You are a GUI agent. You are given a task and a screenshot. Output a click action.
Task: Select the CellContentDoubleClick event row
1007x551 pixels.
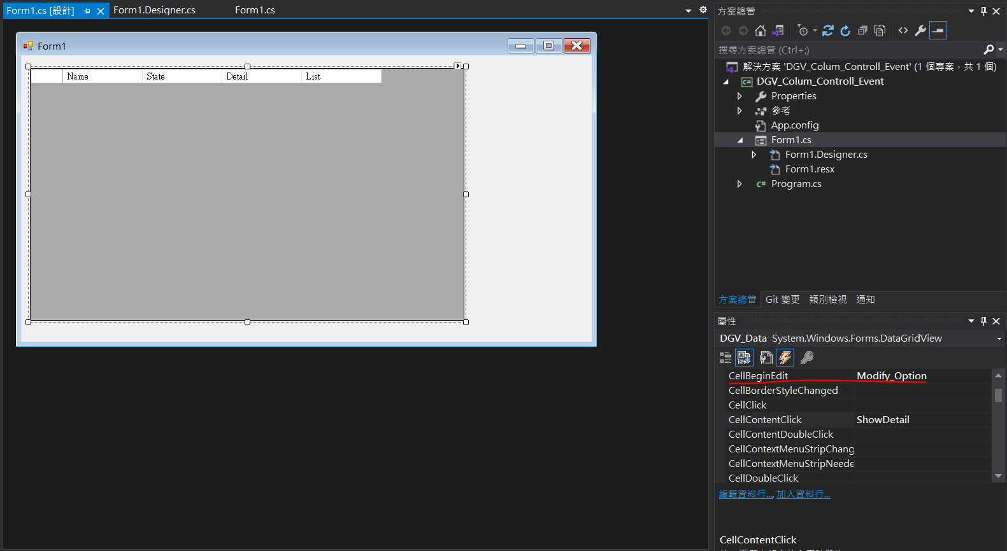coord(858,435)
